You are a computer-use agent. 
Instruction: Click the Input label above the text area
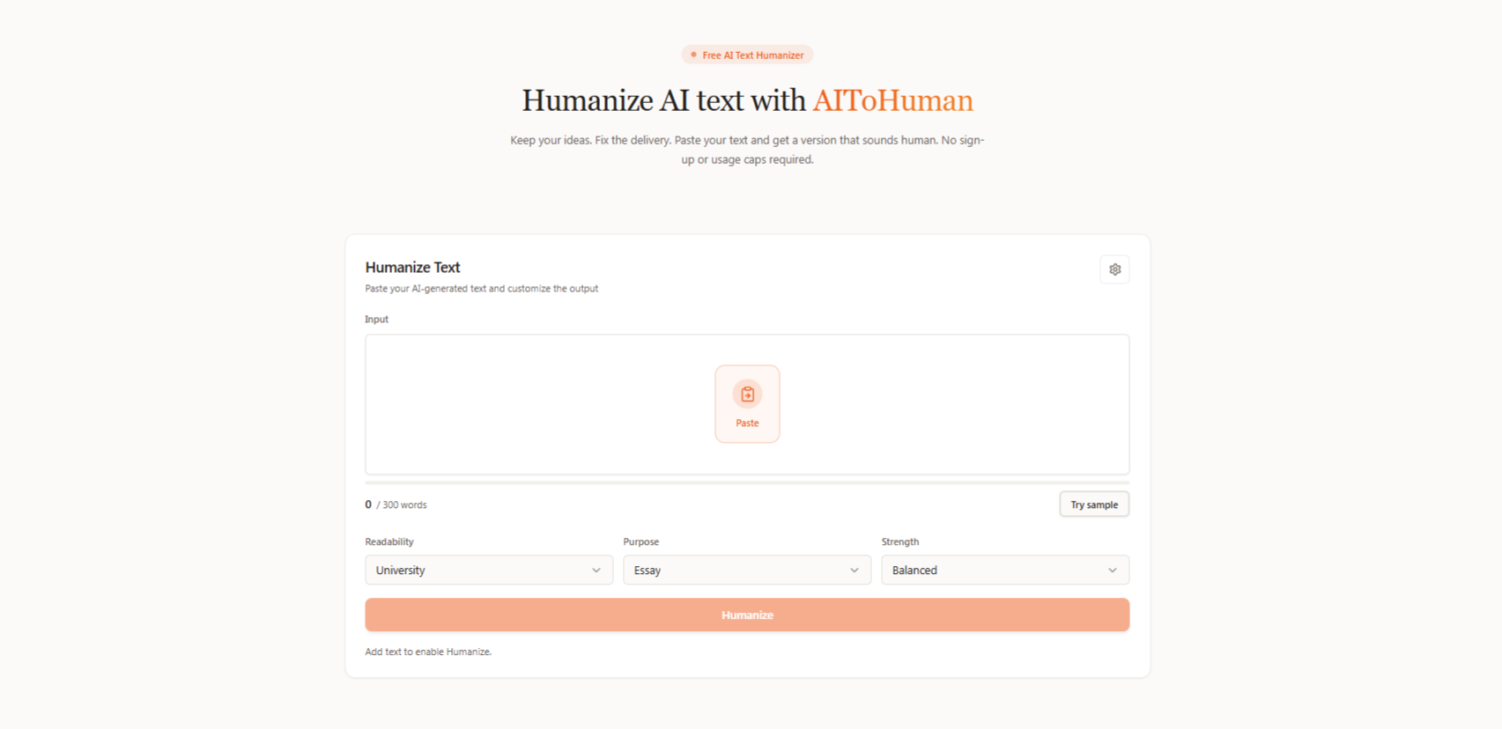click(377, 319)
